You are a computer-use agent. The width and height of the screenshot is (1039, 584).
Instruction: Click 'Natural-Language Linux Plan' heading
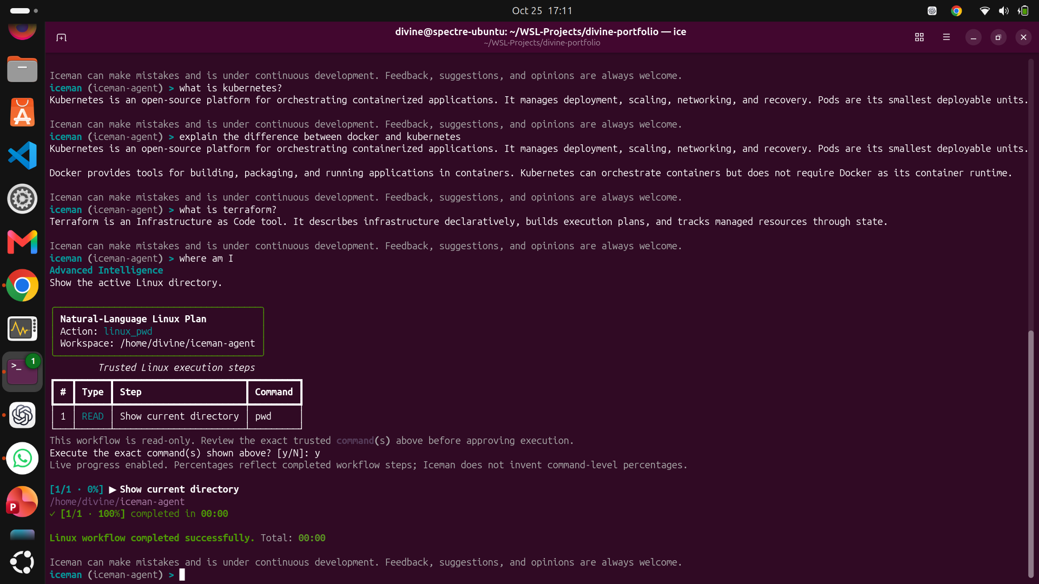pyautogui.click(x=133, y=319)
